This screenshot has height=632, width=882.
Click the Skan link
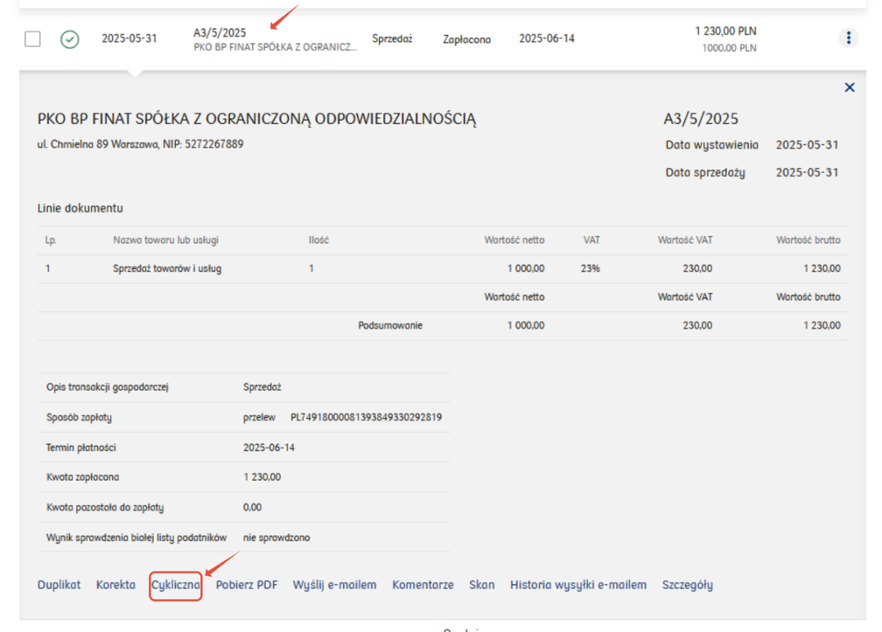482,585
